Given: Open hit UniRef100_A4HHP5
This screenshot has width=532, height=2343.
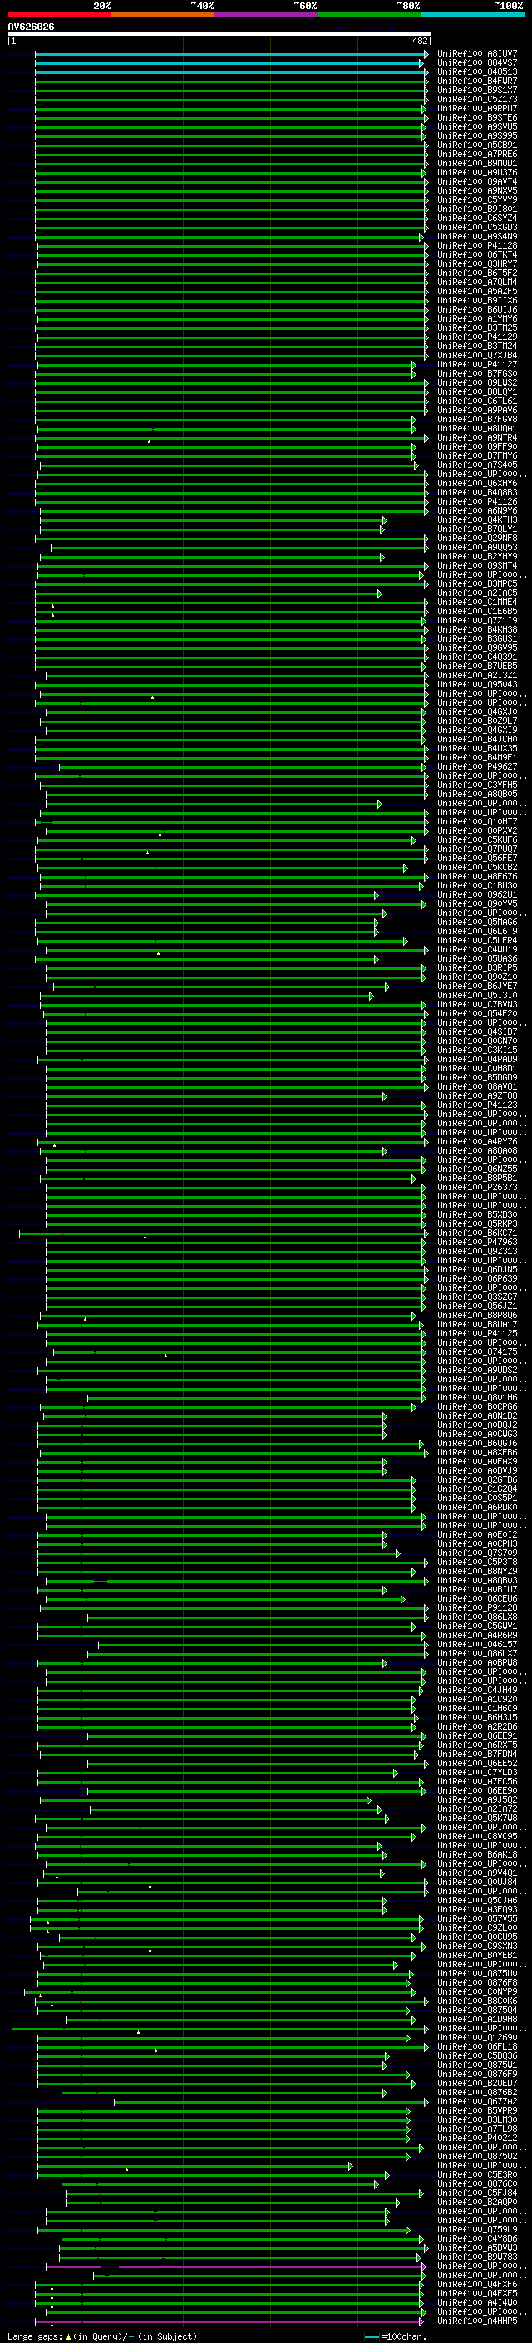Looking at the screenshot, I should click(476, 2321).
